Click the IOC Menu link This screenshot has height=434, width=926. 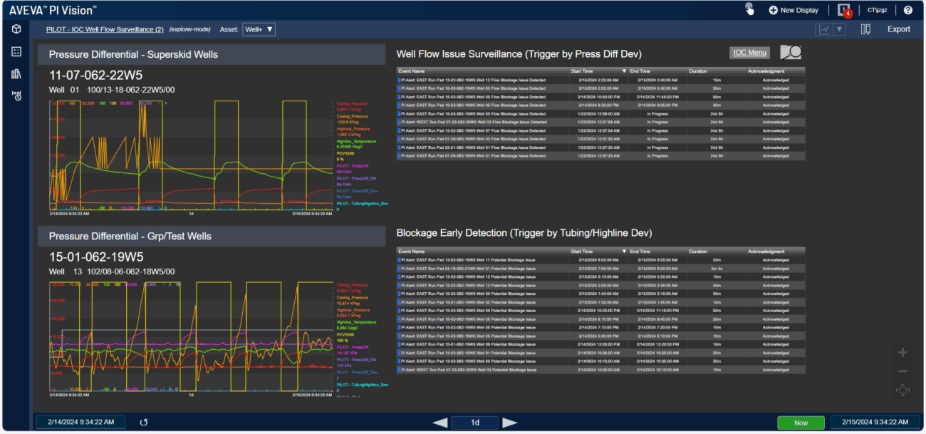[749, 52]
